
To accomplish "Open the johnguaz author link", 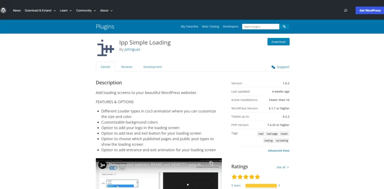I will (x=132, y=49).
